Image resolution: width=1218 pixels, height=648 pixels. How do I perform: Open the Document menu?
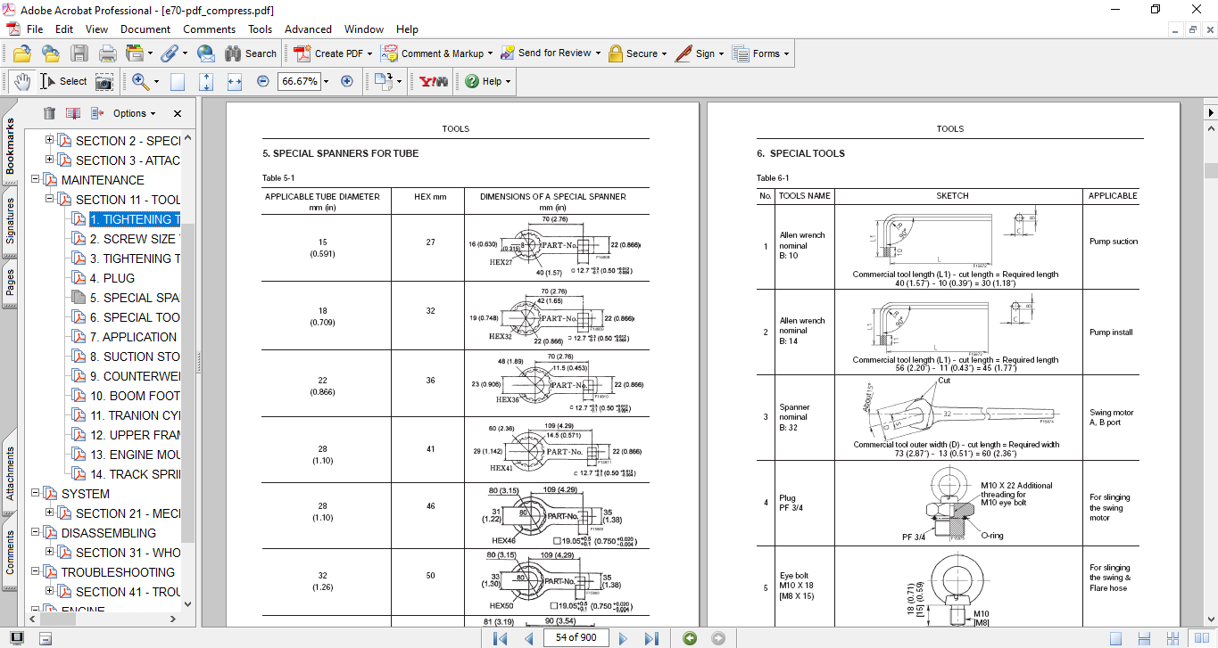[145, 29]
